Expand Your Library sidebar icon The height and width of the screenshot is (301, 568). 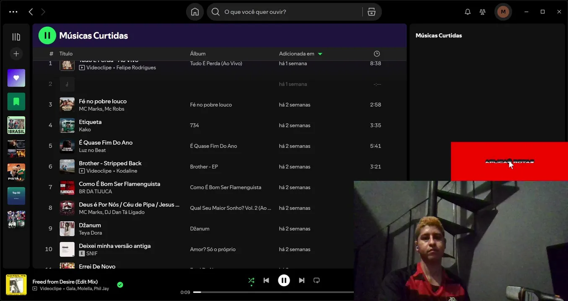pos(16,37)
